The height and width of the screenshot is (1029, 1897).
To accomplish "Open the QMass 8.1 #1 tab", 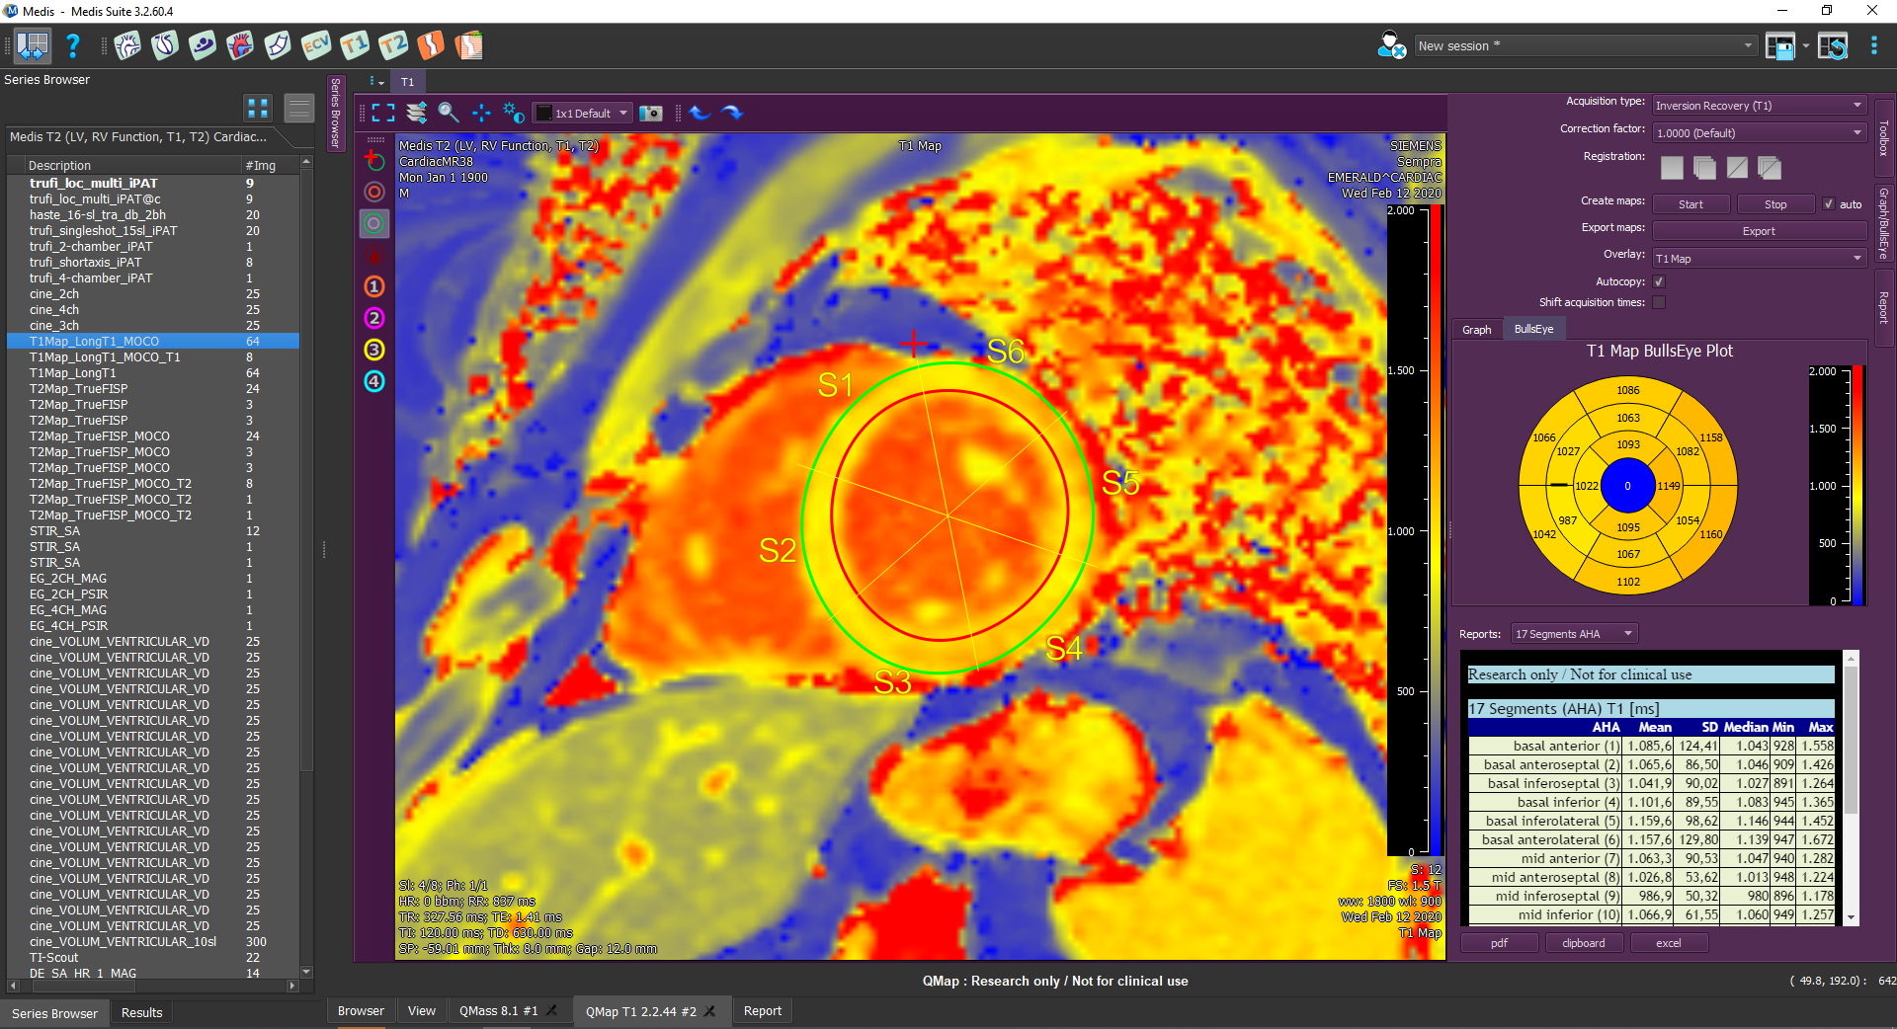I will (x=498, y=1011).
